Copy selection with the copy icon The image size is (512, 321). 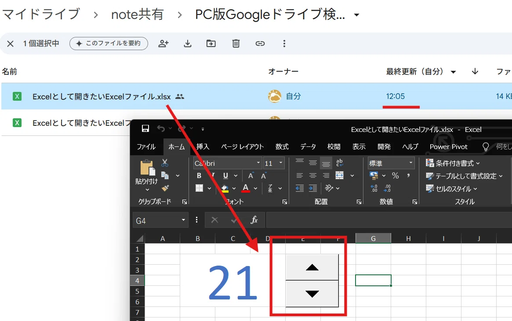pyautogui.click(x=165, y=175)
